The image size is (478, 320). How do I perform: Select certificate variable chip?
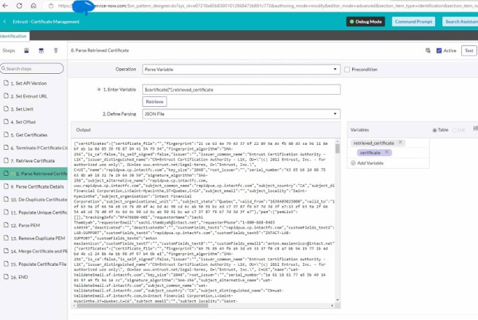pos(375,152)
